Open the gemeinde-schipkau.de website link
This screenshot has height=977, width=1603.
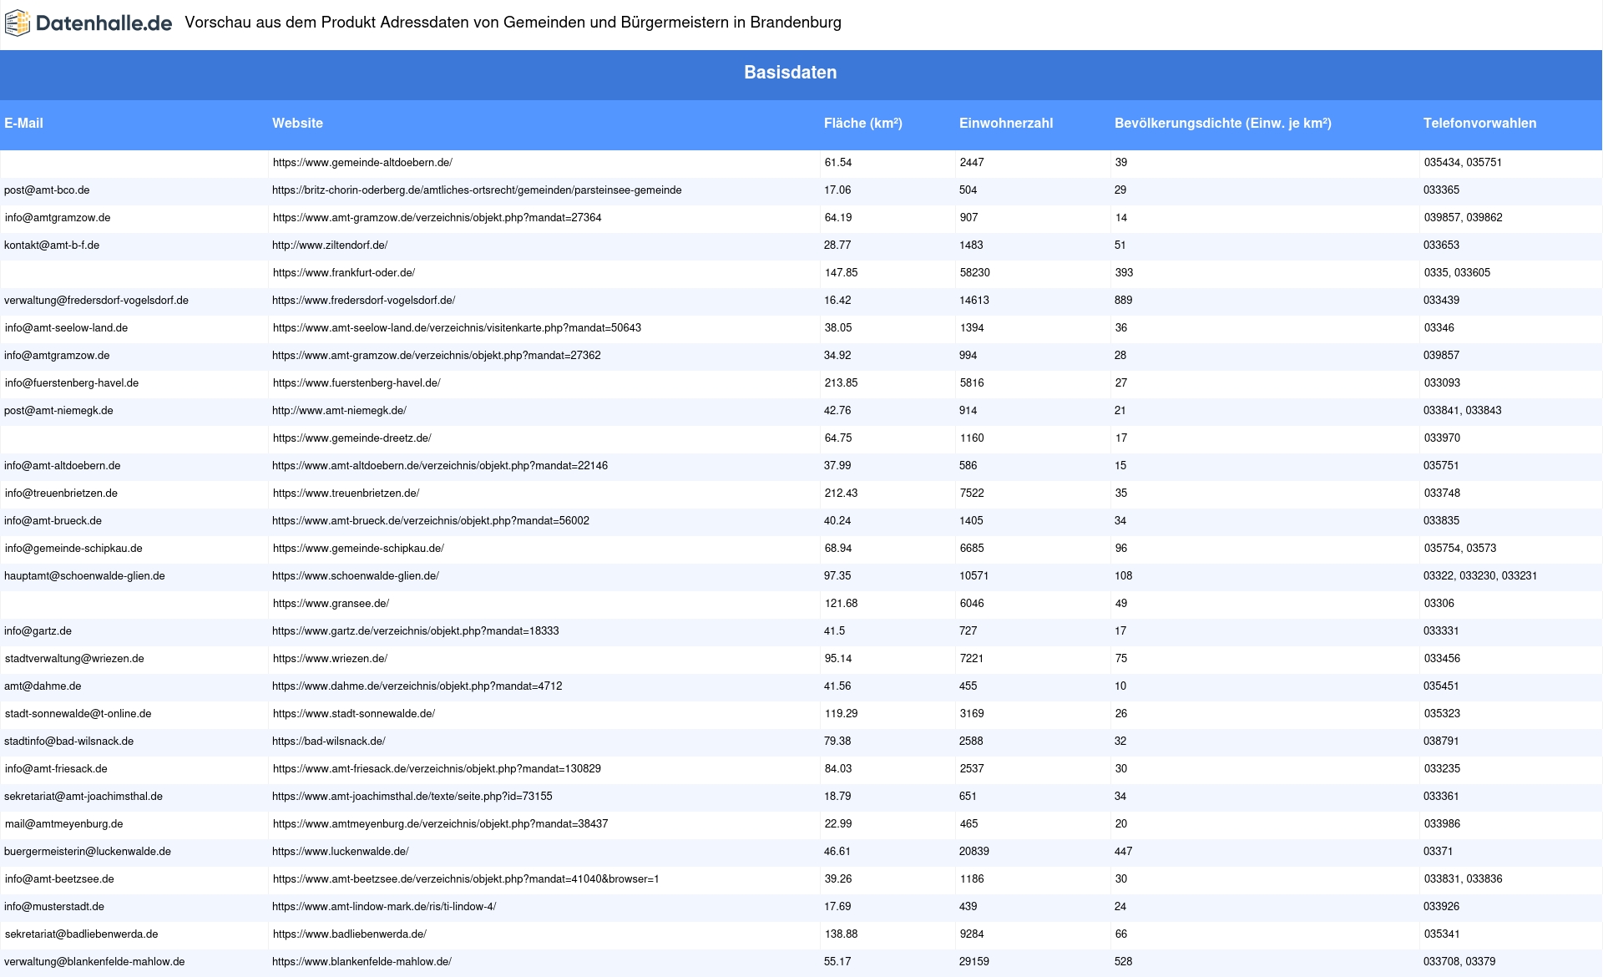(358, 549)
